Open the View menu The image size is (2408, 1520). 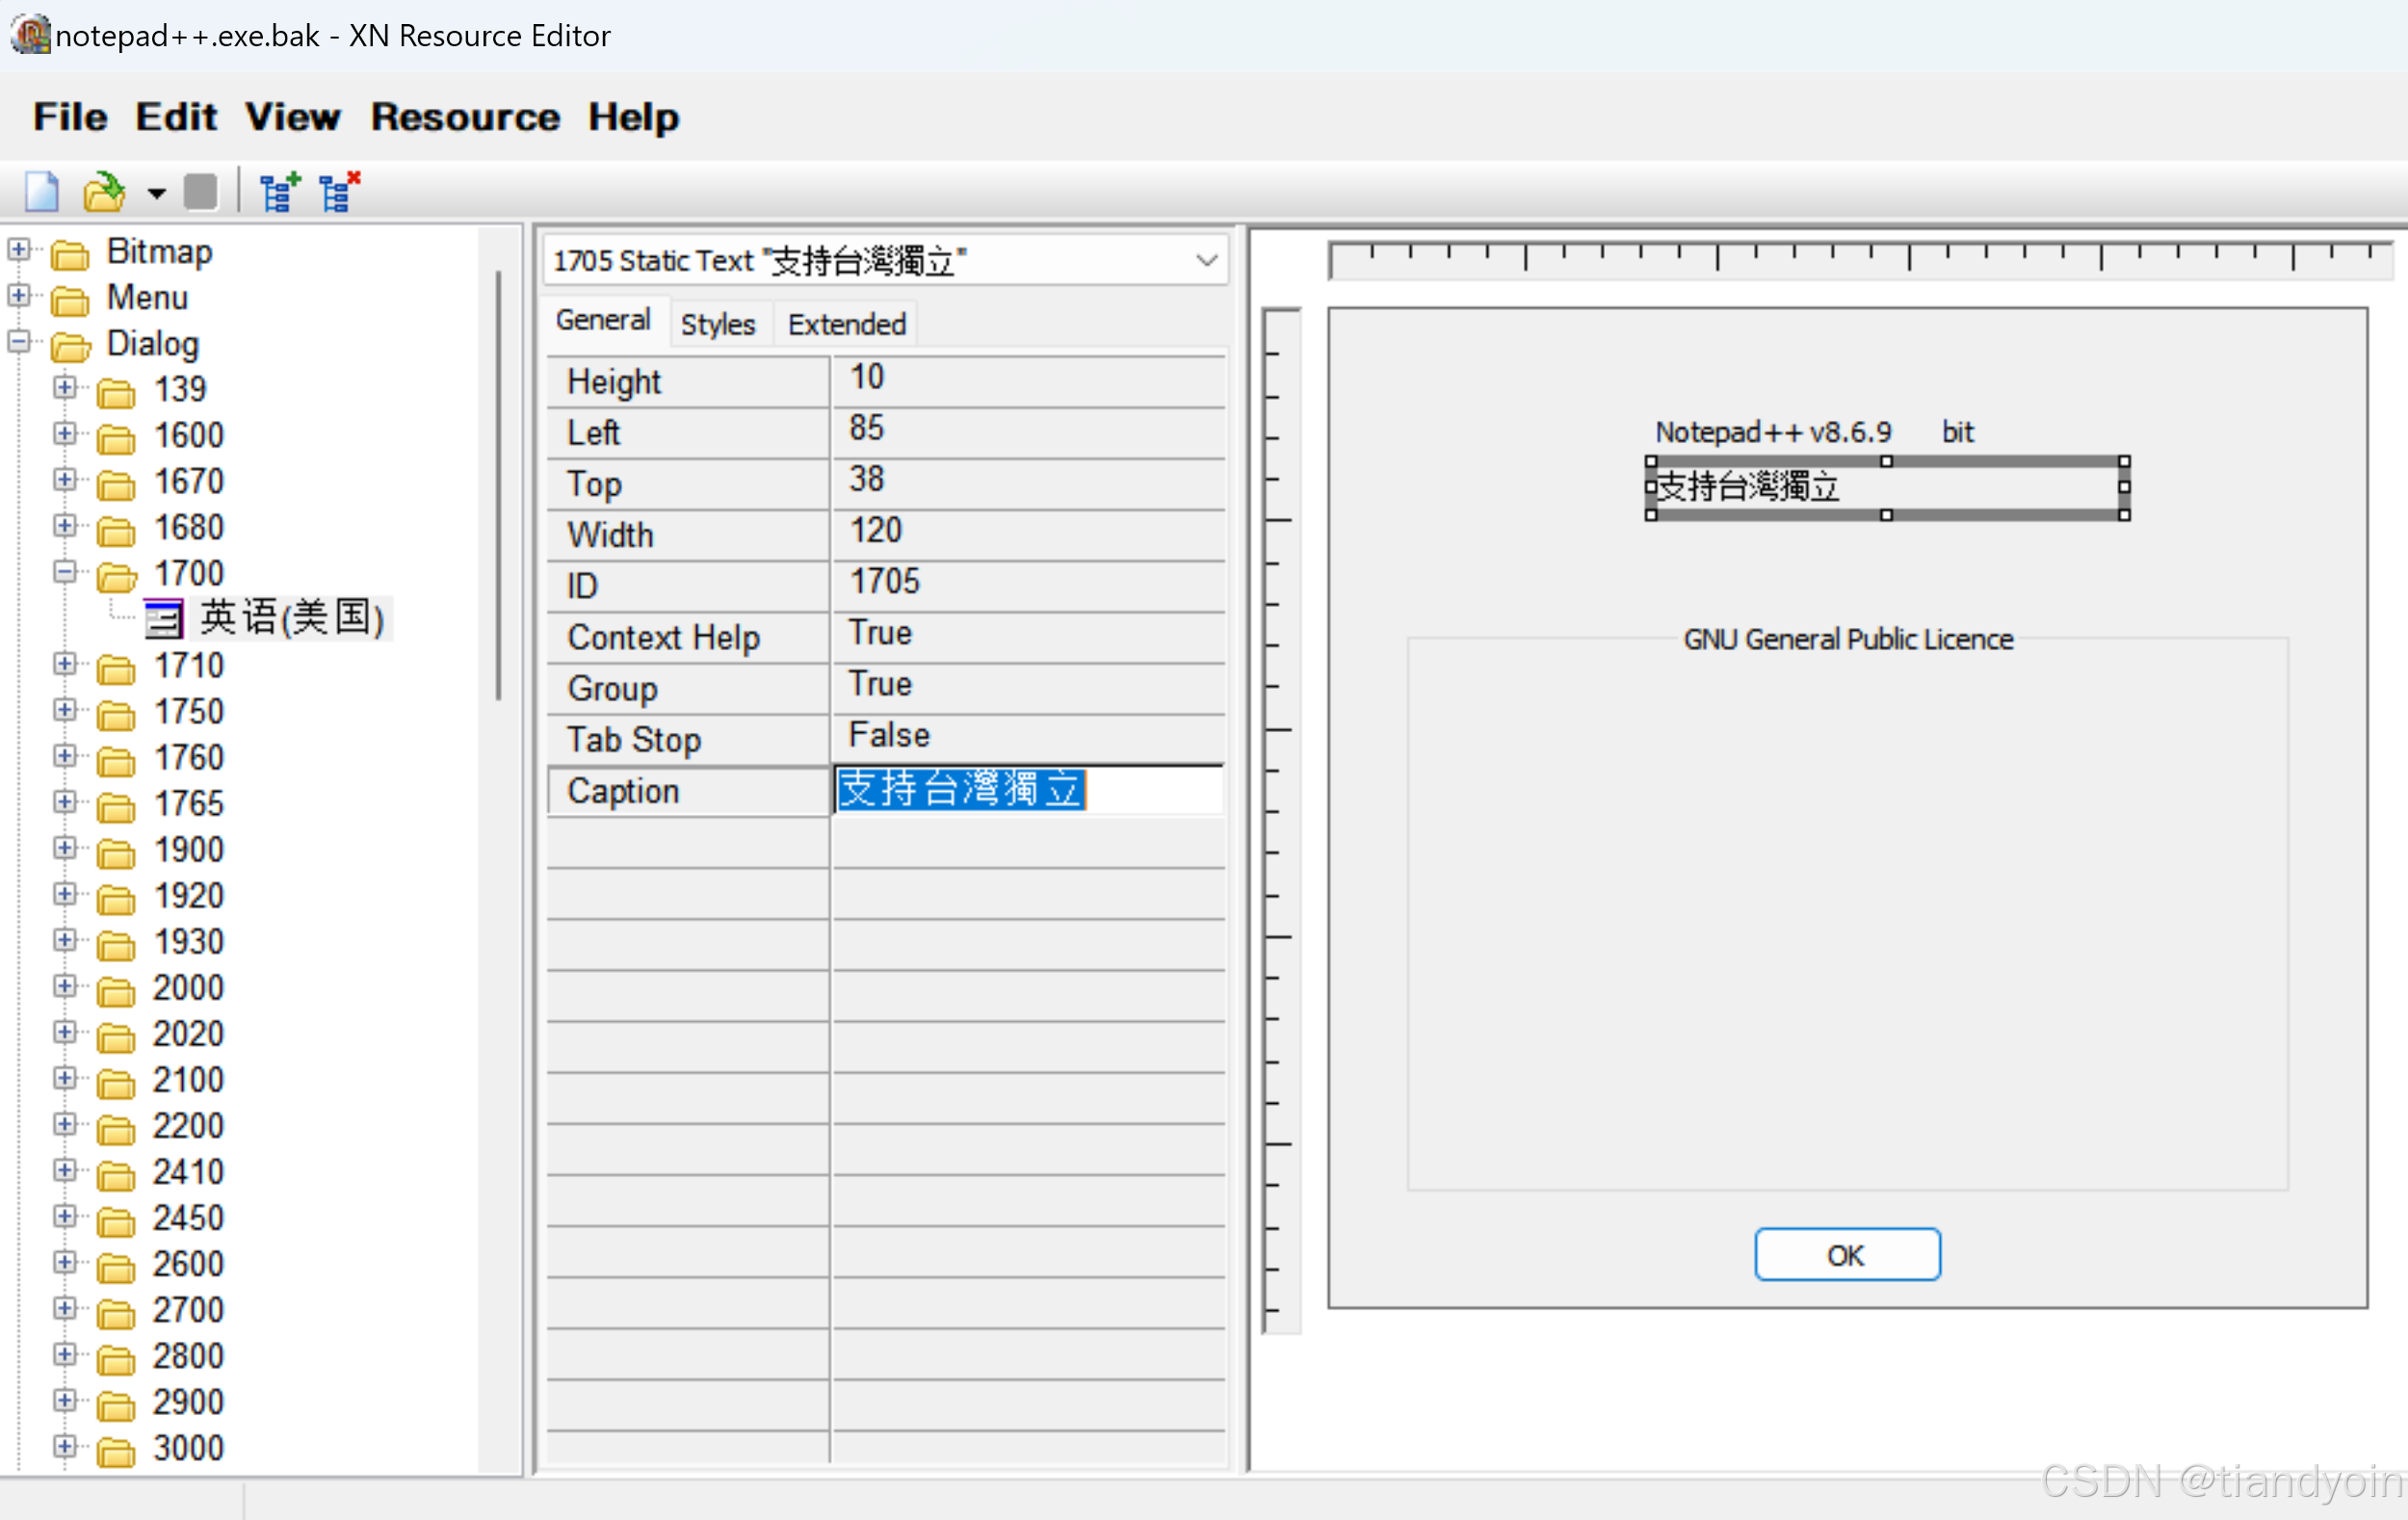click(292, 117)
